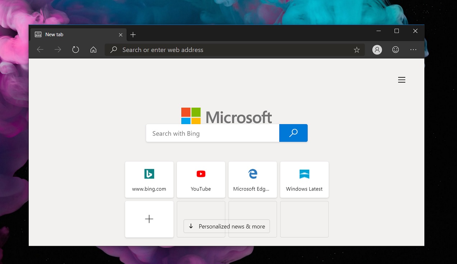Viewport: 457px width, 264px height.
Task: Open the YouTube quick link tile
Action: (201, 179)
